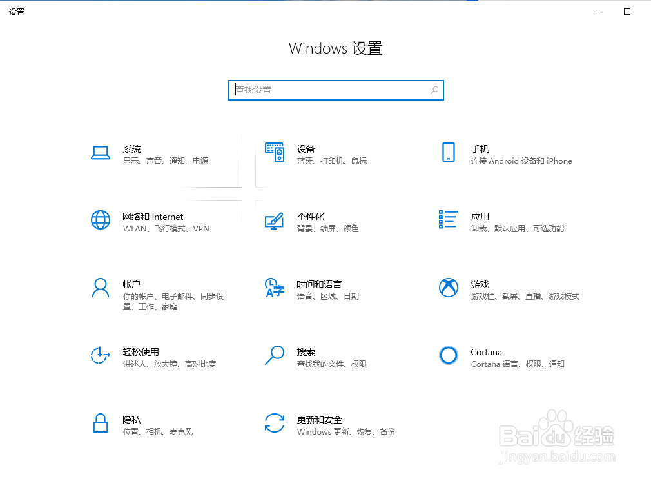Focus the 查找设置 search field
Image resolution: width=651 pixels, height=479 pixels.
335,90
